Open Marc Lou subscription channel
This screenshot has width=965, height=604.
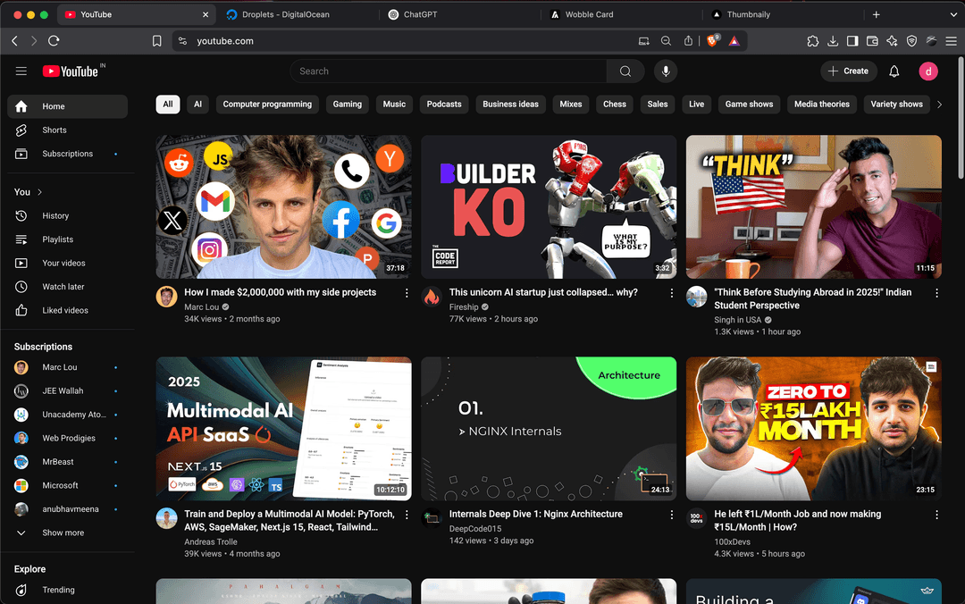point(67,367)
